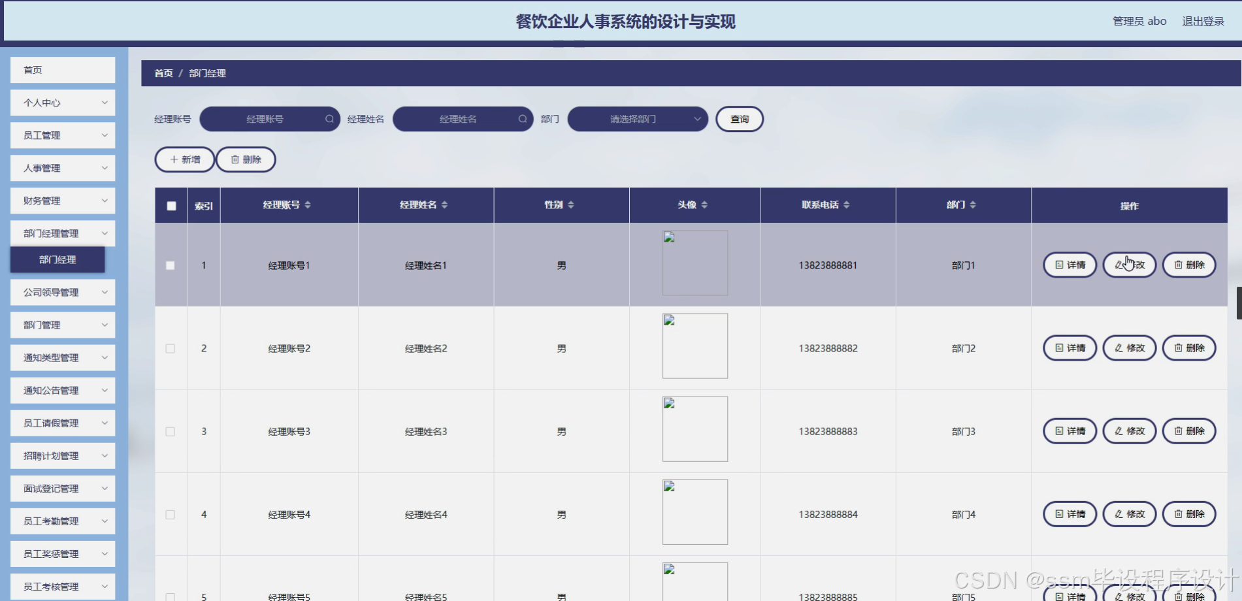Expand the 招聘计划管理 sidebar menu
This screenshot has height=601, width=1242.
click(x=63, y=455)
